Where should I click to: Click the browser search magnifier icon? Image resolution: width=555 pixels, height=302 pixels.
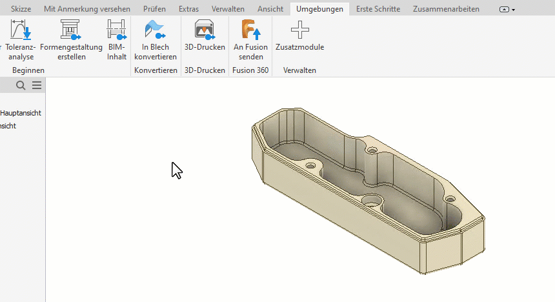(x=21, y=85)
